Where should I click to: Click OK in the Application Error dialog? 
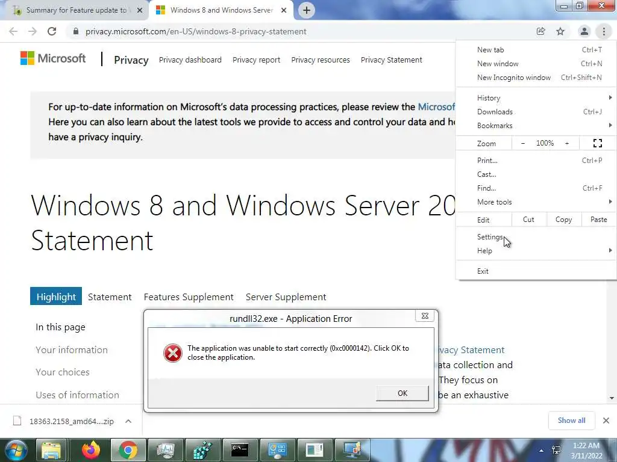click(x=402, y=393)
